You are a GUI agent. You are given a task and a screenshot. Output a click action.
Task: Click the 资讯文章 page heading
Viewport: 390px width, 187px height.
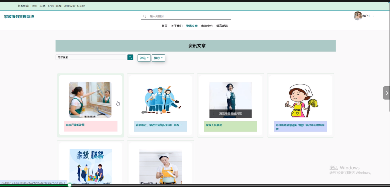[197, 46]
